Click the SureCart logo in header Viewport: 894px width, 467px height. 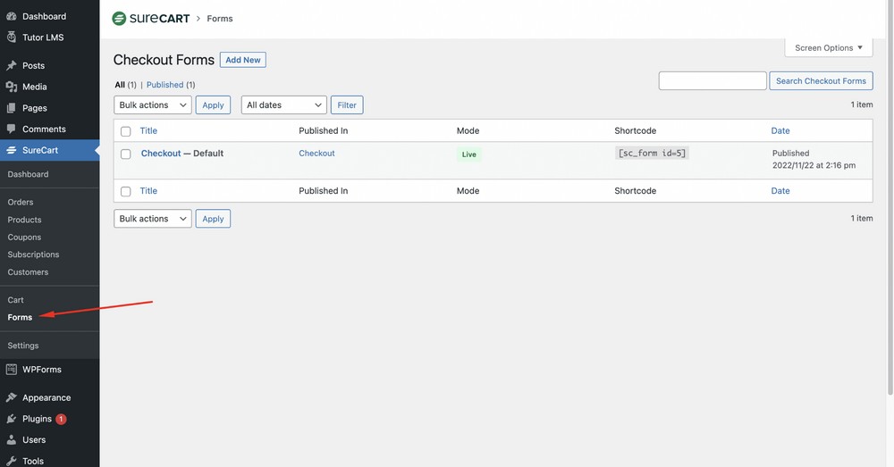(149, 18)
